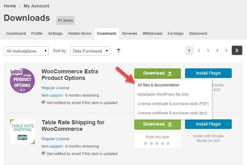
Task: Click the next page chevron button
Action: pos(237,50)
